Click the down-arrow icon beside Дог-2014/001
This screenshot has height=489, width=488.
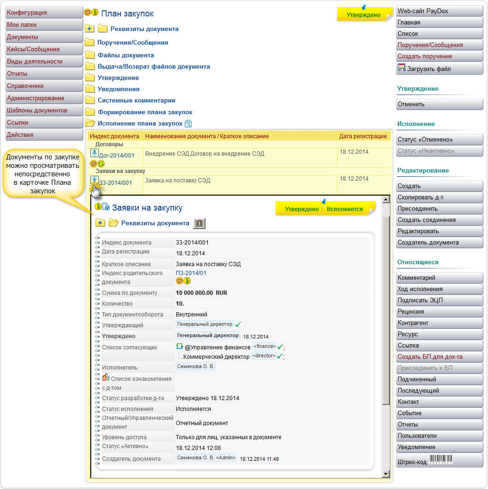coord(94,153)
